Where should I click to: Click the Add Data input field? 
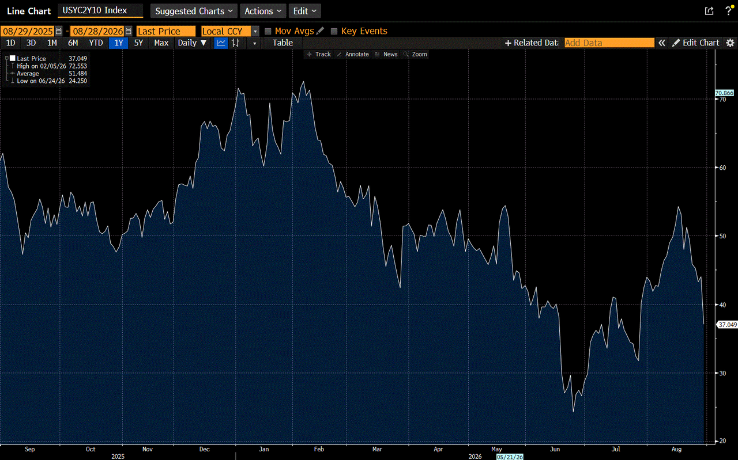[x=609, y=43]
